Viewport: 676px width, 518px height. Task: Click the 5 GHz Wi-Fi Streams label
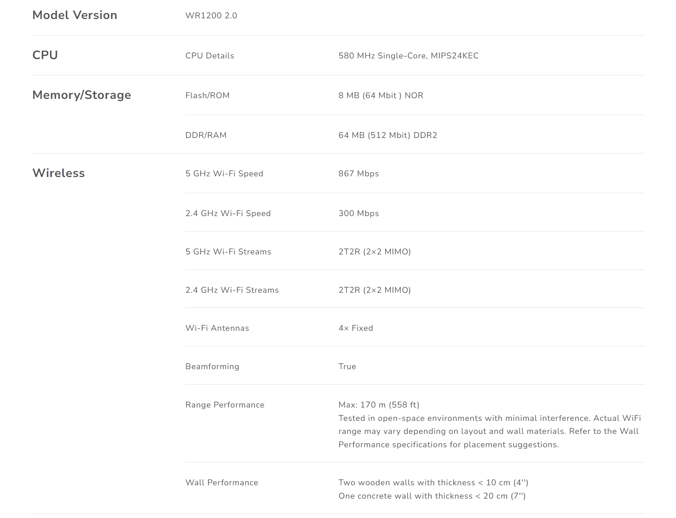[x=229, y=252]
